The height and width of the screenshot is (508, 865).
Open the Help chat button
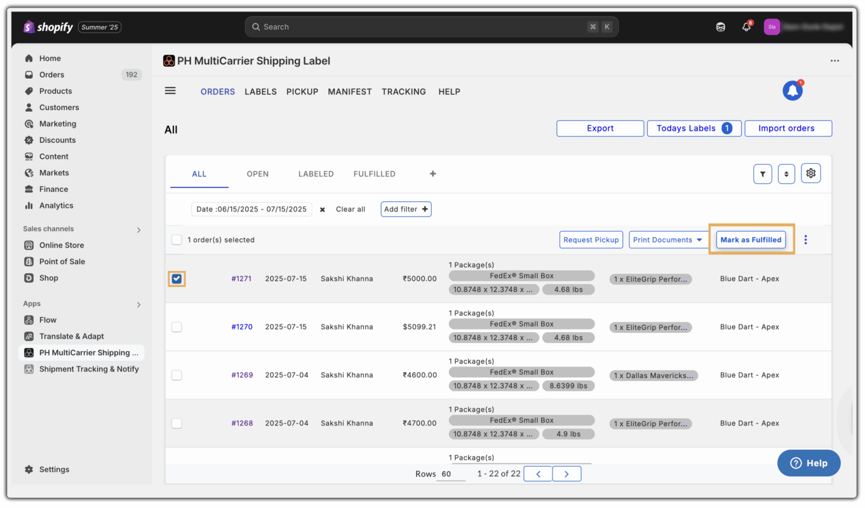pos(809,463)
